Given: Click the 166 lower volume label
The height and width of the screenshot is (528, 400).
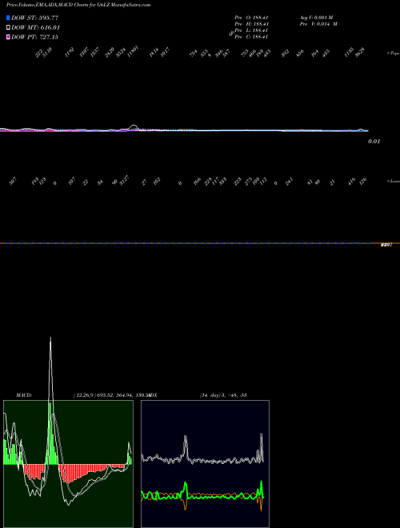Looking at the screenshot, I should pos(198,182).
